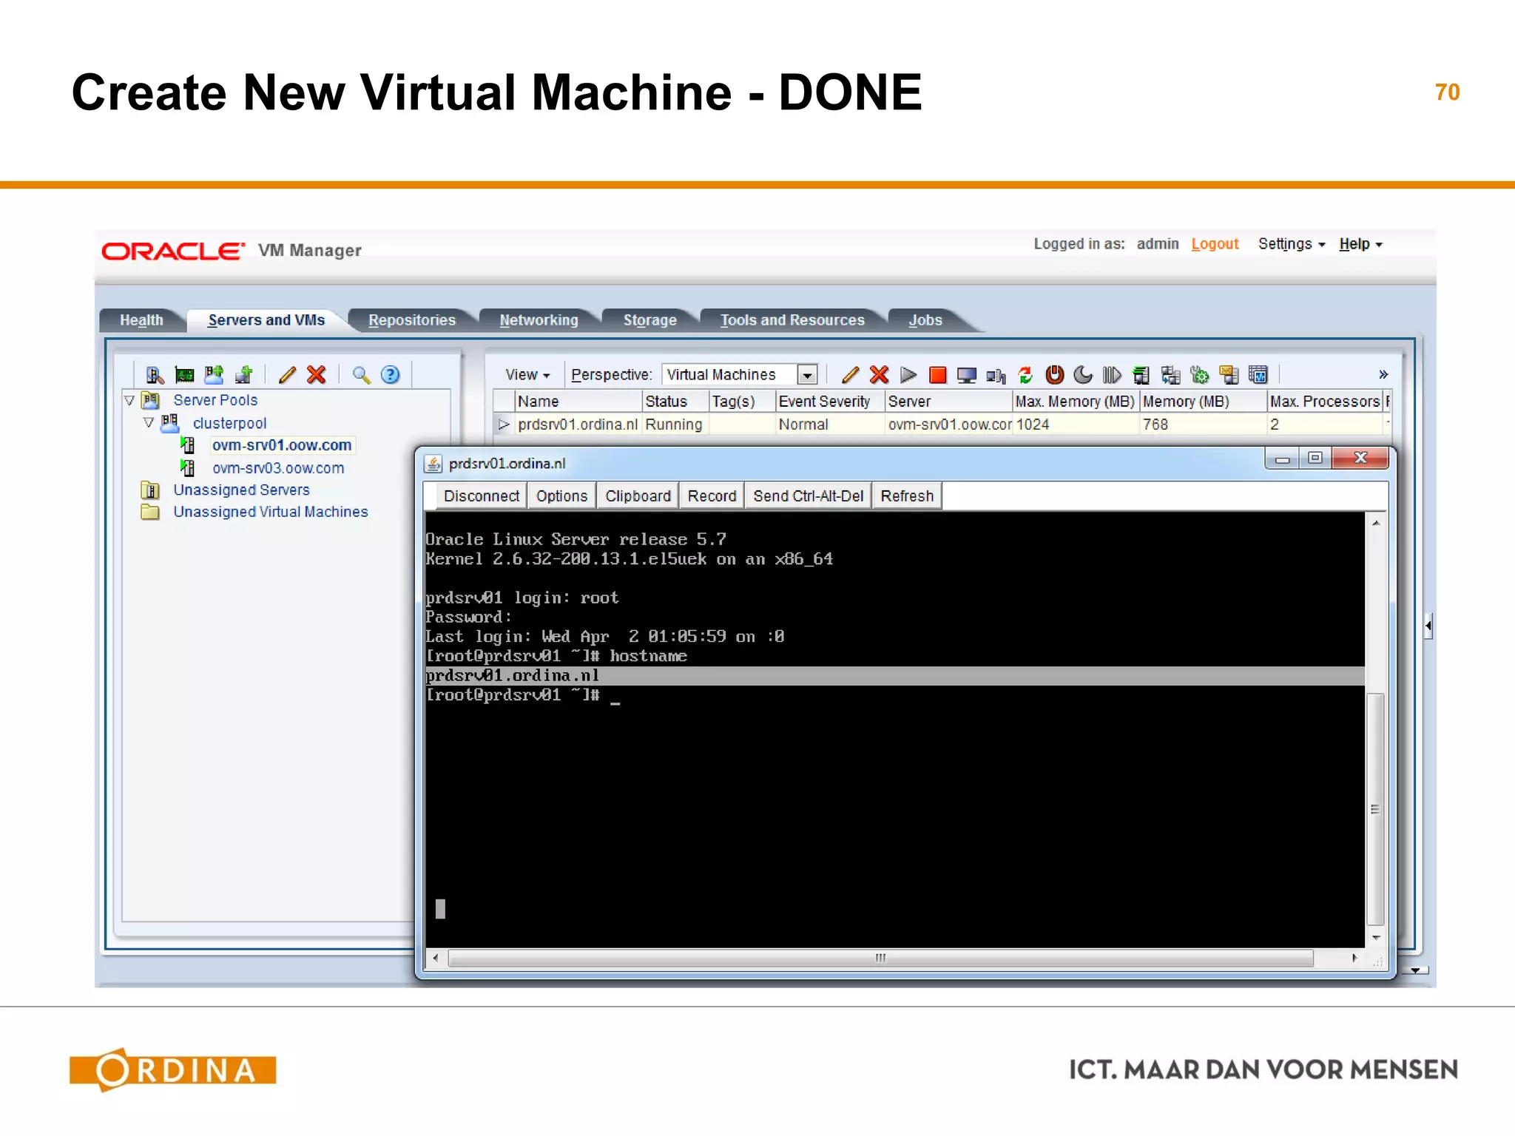Click the console Record button
This screenshot has height=1136, width=1515.
point(712,496)
